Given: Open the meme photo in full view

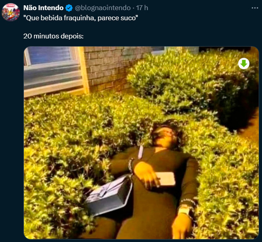Looking at the screenshot, I should coord(141,142).
